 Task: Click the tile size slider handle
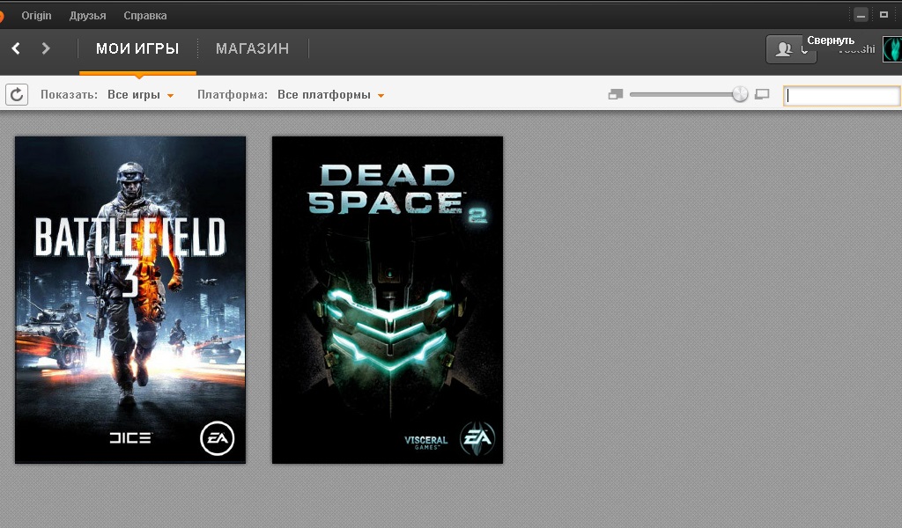point(740,94)
